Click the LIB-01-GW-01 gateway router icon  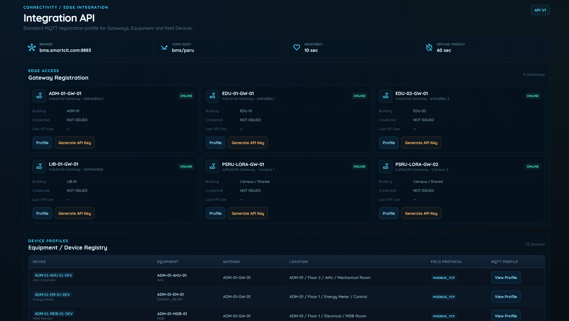tap(39, 167)
